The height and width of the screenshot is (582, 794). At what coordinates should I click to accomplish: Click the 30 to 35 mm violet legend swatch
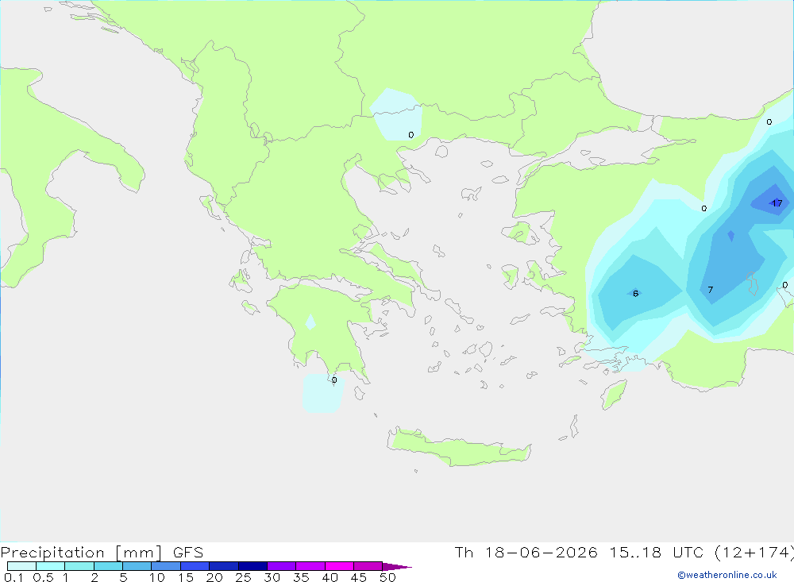click(282, 566)
